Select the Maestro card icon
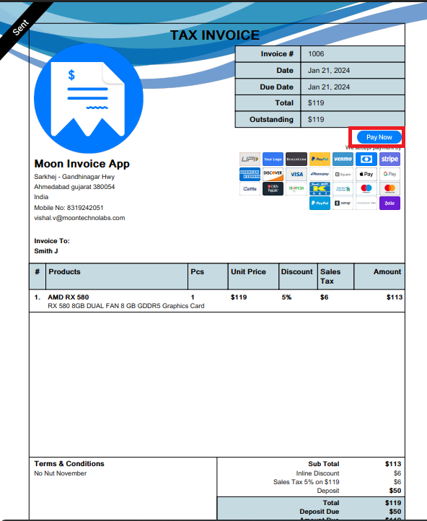Image resolution: width=427 pixels, height=521 pixels. (366, 189)
